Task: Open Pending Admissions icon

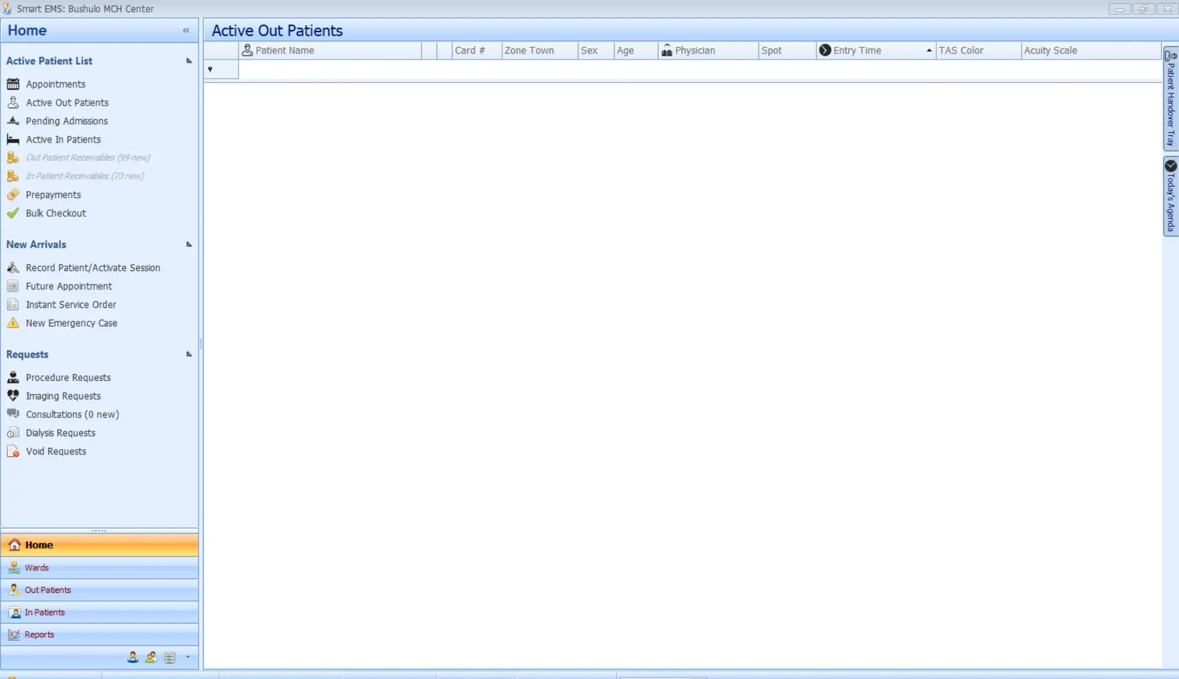Action: (13, 121)
